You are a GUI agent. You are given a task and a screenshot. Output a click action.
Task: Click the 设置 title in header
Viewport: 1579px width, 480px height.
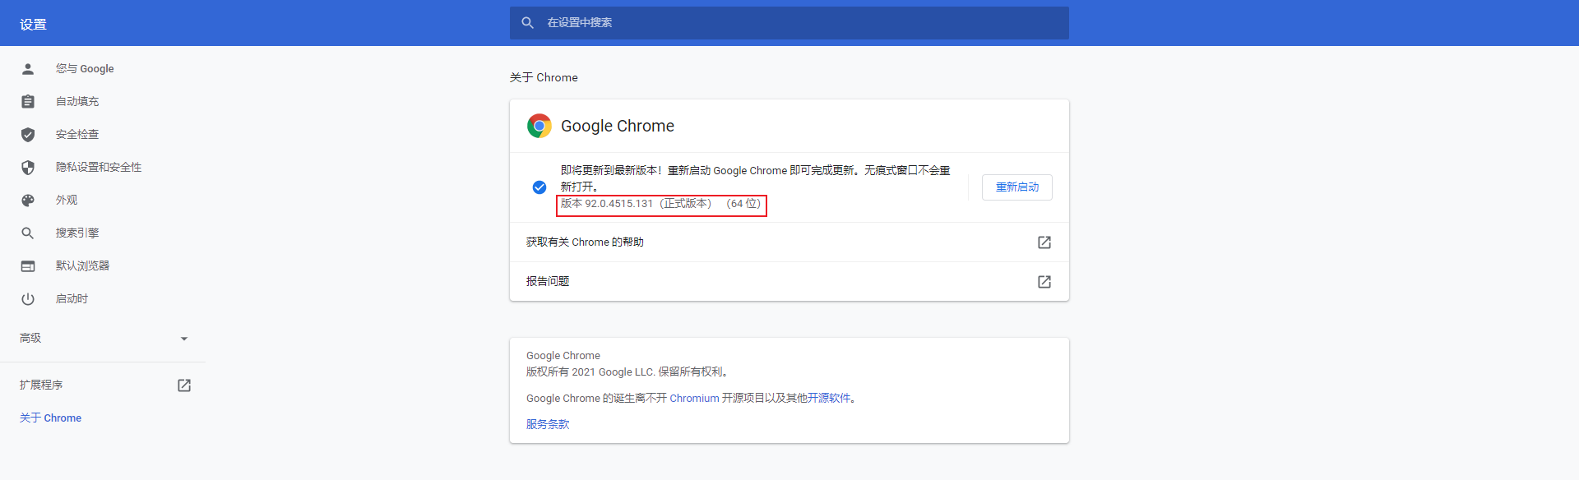coord(33,25)
